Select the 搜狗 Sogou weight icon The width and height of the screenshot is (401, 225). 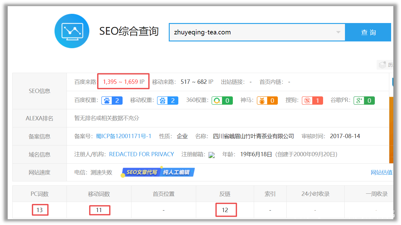pos(307,100)
